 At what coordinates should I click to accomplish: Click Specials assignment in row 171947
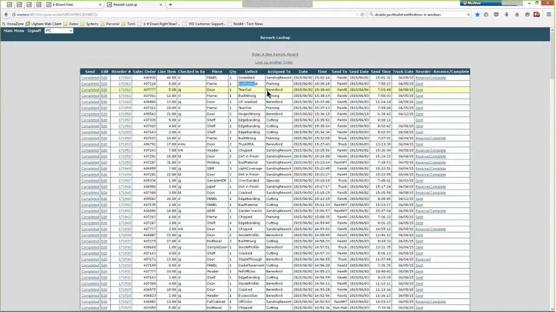click(x=273, y=181)
